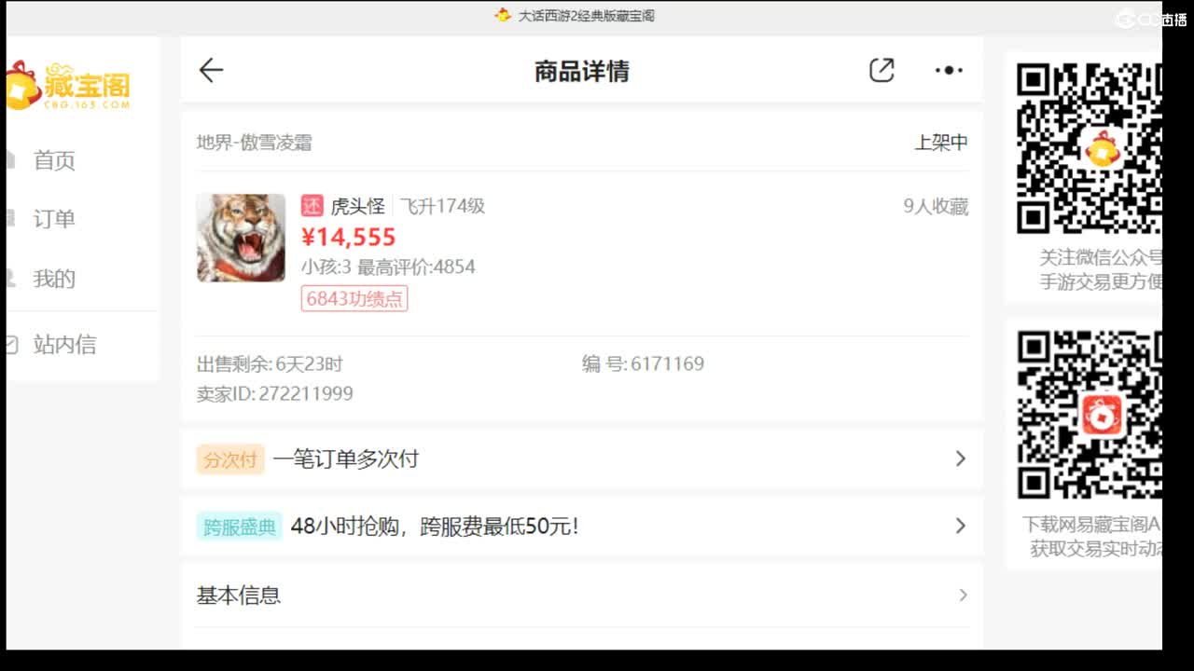Click the 9人收藏 text
The width and height of the screenshot is (1194, 671).
coord(936,206)
